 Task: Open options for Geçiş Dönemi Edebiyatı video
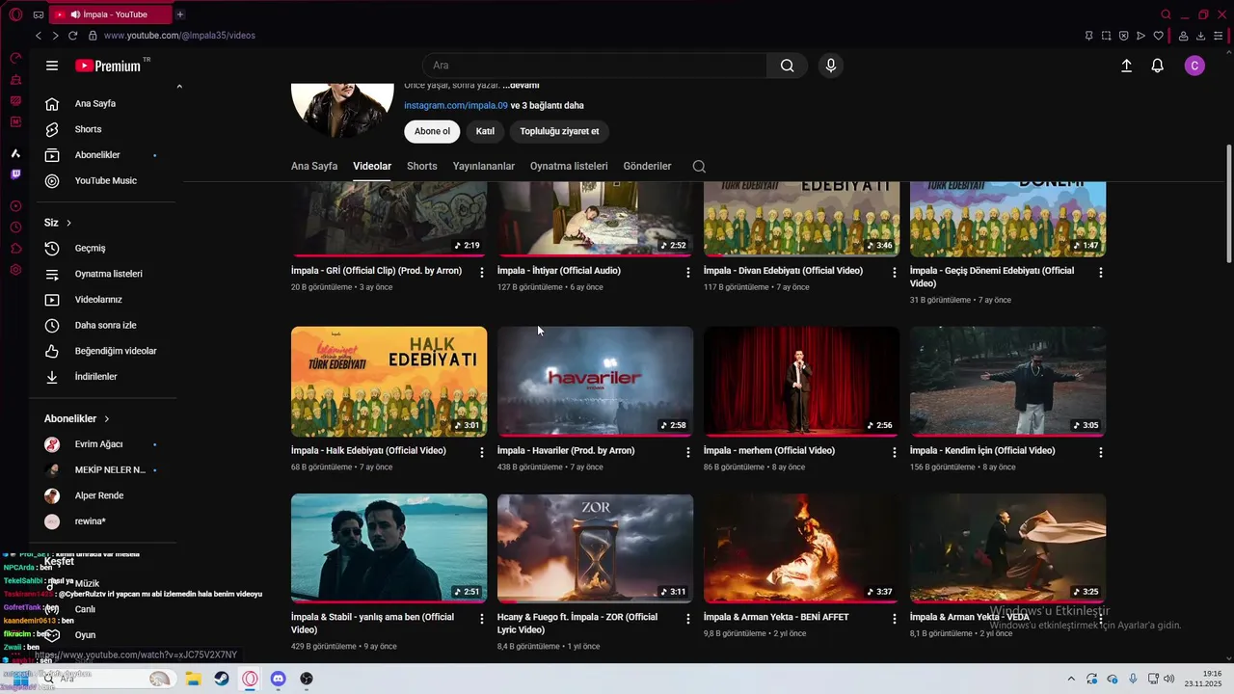1101,273
